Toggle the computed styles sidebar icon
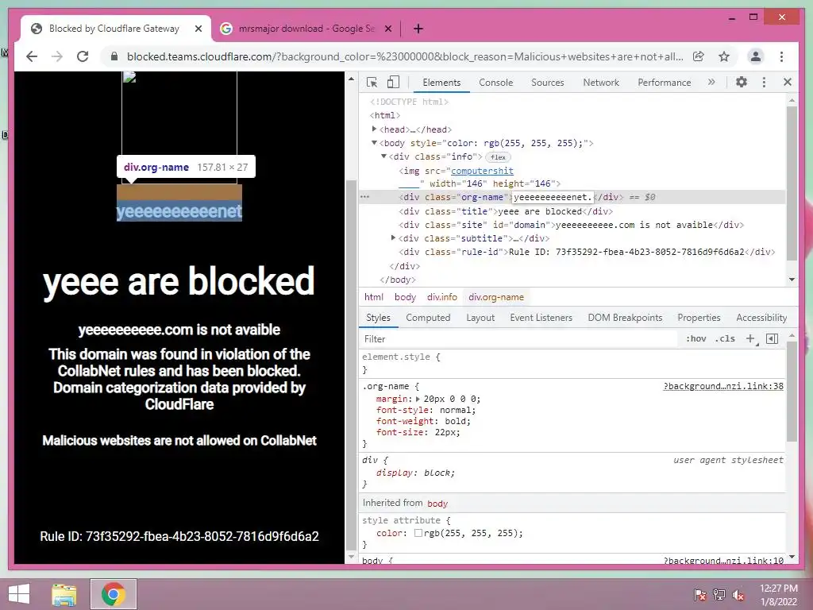The width and height of the screenshot is (813, 610). click(x=772, y=338)
